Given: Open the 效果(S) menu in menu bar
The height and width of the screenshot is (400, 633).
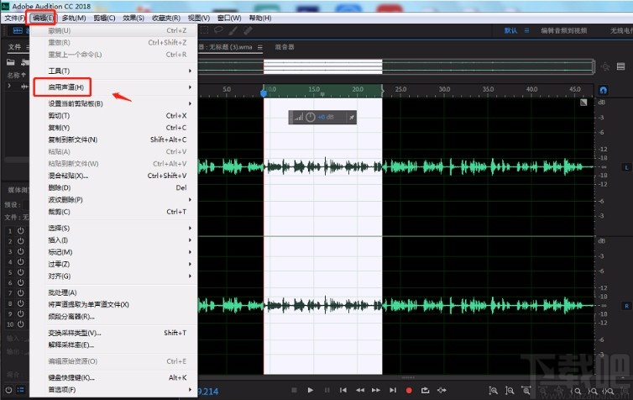Looking at the screenshot, I should click(133, 18).
